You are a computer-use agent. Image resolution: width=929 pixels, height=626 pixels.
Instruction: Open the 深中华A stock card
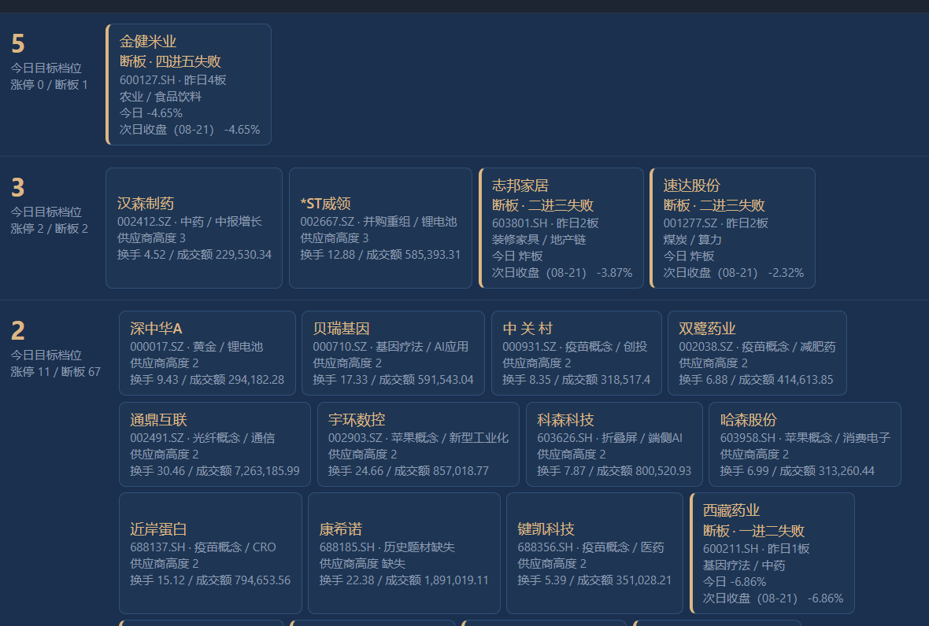207,353
